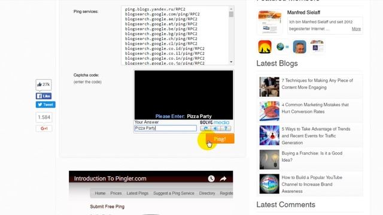Reload the captcha with the refresh icon
The height and width of the screenshot is (215, 383).
click(205, 128)
